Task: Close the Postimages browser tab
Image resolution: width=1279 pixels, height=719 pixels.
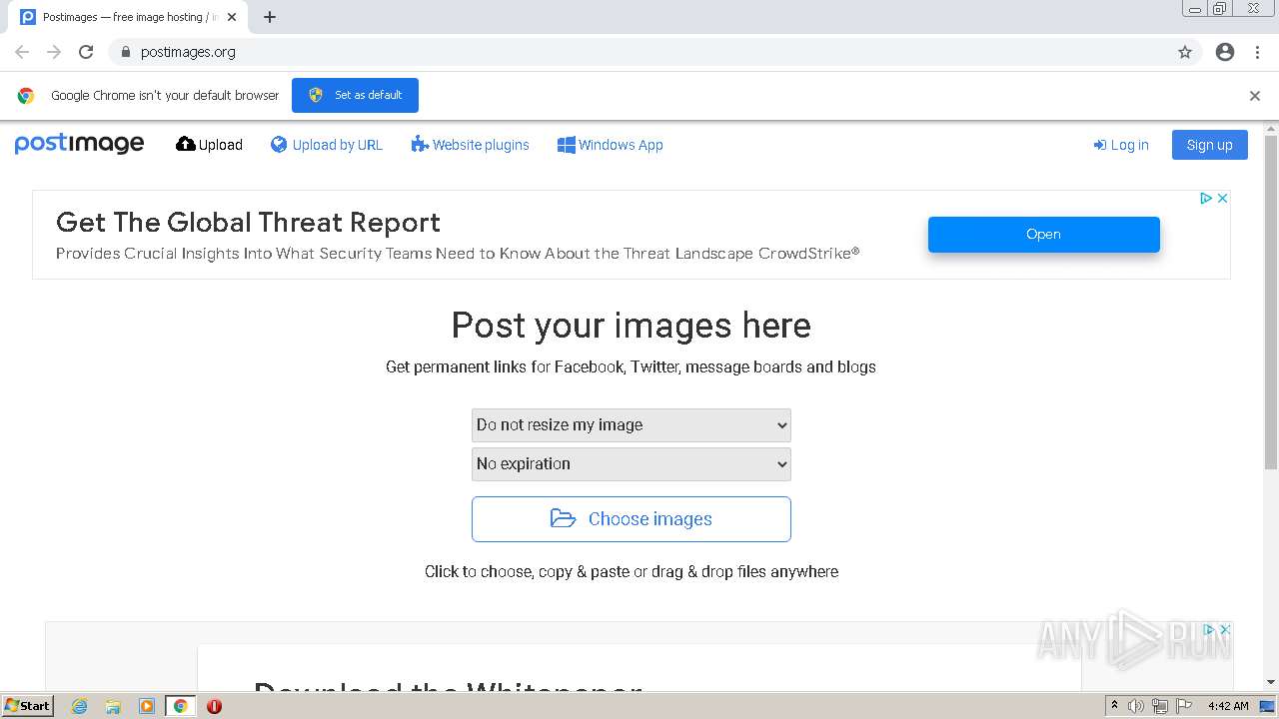Action: click(x=232, y=17)
